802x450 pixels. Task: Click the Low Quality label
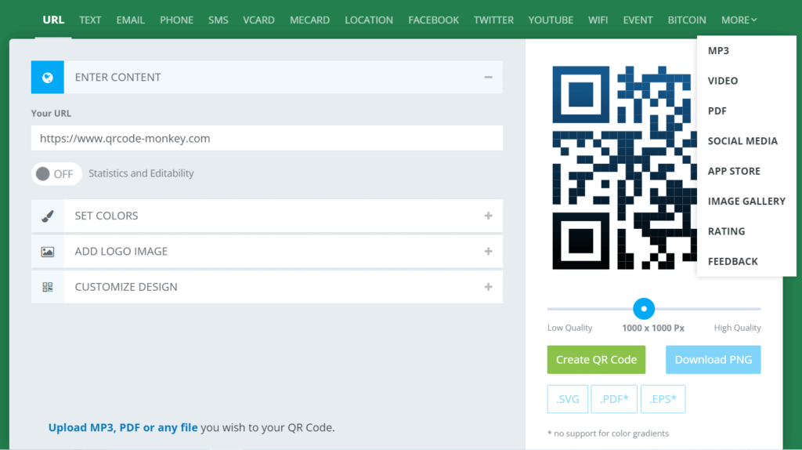click(x=570, y=328)
